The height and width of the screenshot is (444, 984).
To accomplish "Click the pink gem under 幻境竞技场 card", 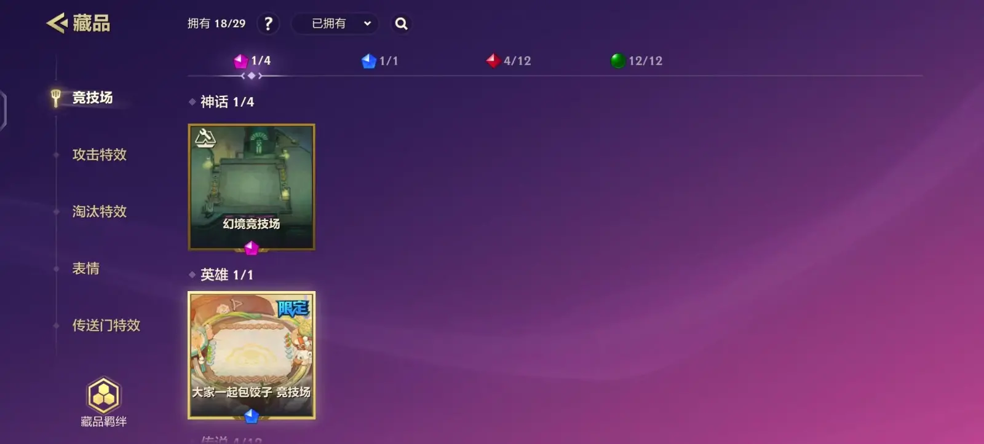I will point(252,248).
